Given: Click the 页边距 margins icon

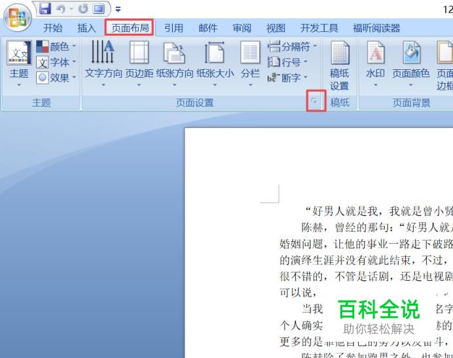Looking at the screenshot, I should 139,52.
